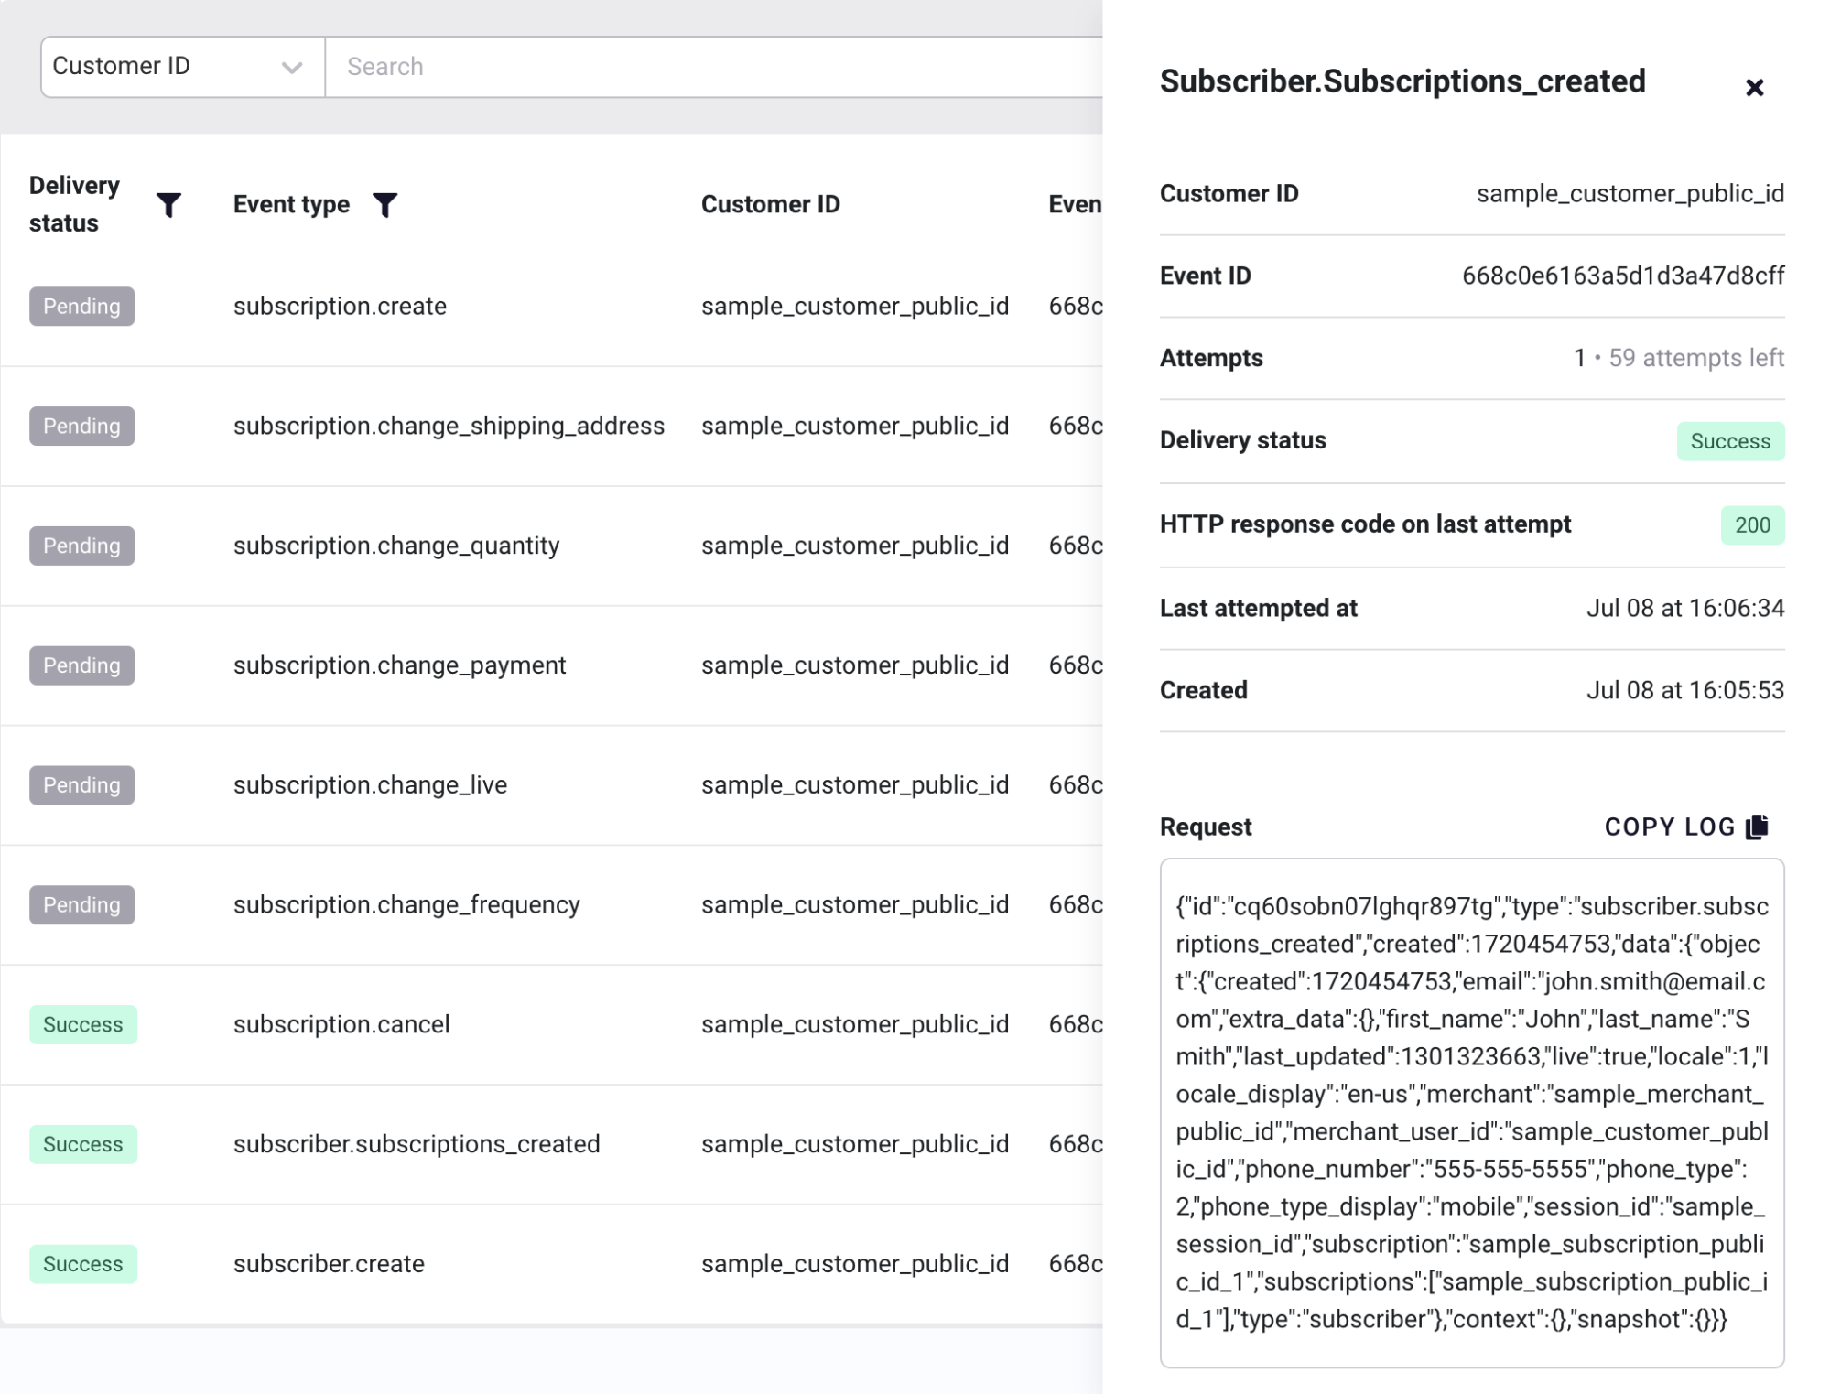Click the copy log clipboard icon
This screenshot has height=1394, width=1830.
tap(1757, 827)
